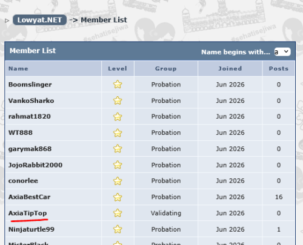Click the post count 16 for AxiaBestCar

click(279, 197)
